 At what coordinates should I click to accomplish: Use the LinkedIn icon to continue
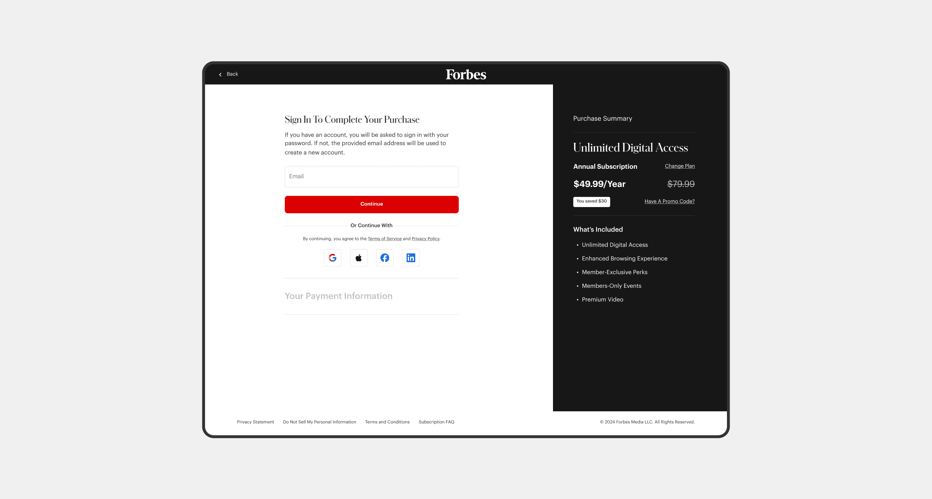[x=411, y=258]
